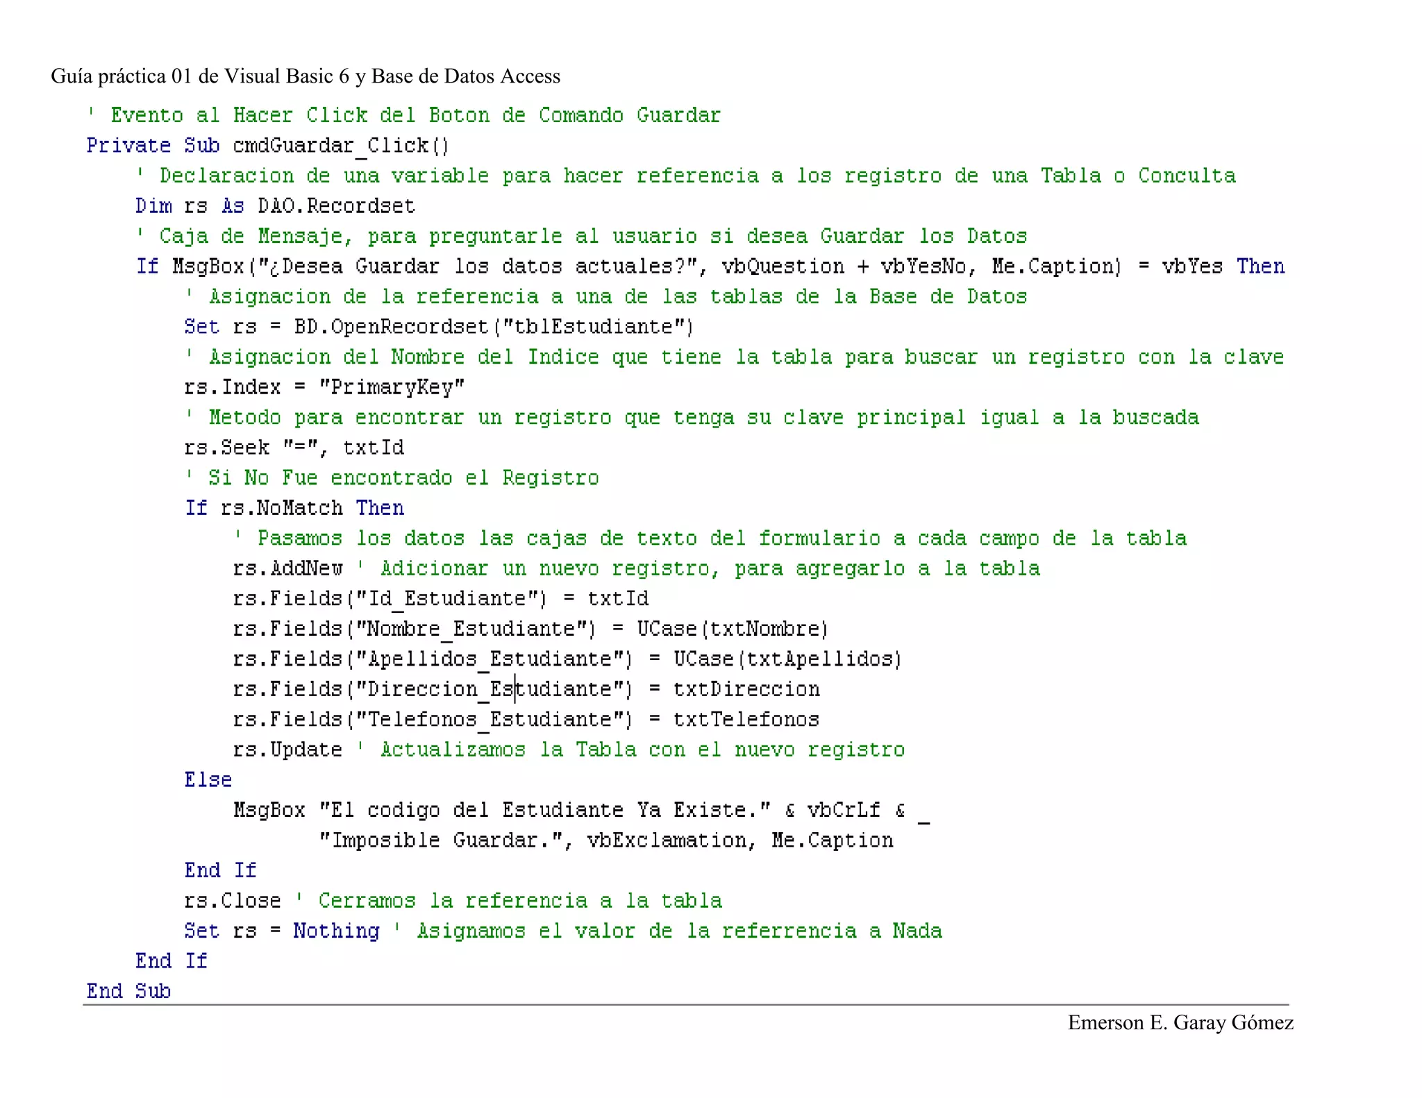
Task: Click the line 'rs.Fields("Apellidos_Estudiante") = UCase(txtApellidos)'
Action: pyautogui.click(x=567, y=659)
